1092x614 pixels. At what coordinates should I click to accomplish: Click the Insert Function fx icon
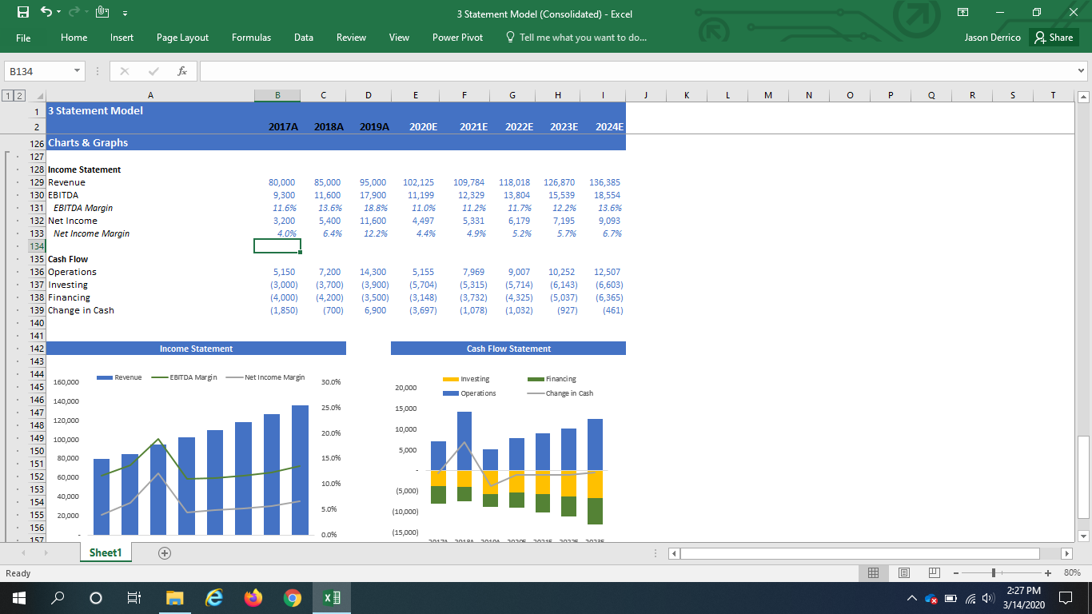pyautogui.click(x=182, y=71)
